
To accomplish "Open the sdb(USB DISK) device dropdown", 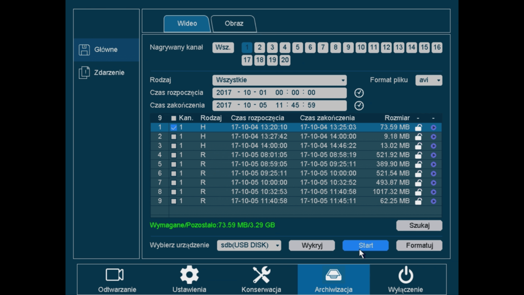I will (x=249, y=245).
